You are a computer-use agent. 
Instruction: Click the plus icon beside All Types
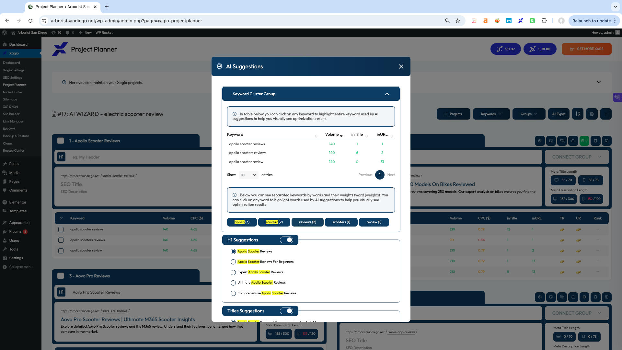click(x=606, y=114)
